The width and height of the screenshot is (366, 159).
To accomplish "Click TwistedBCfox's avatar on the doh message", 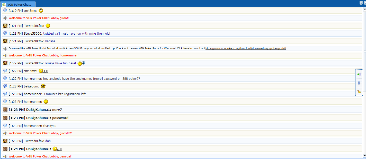I will pos(5,141).
